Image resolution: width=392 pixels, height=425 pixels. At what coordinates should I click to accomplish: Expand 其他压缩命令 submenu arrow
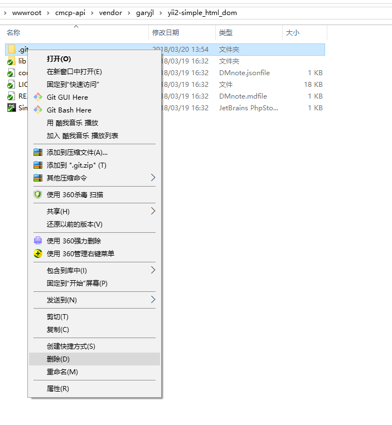coord(153,178)
